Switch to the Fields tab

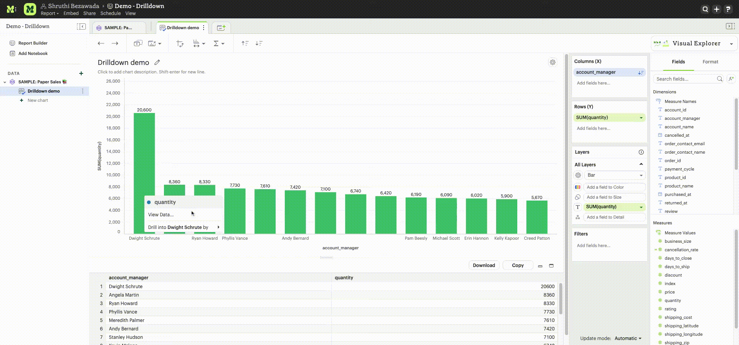click(x=678, y=62)
